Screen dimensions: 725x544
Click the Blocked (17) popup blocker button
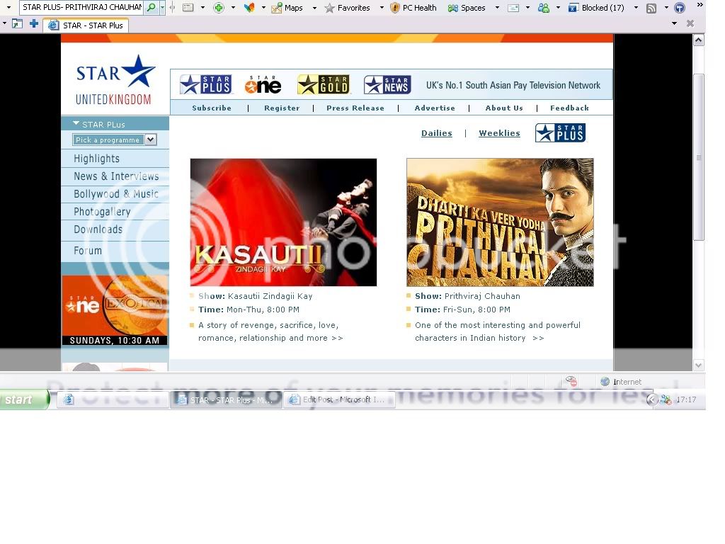pos(596,8)
